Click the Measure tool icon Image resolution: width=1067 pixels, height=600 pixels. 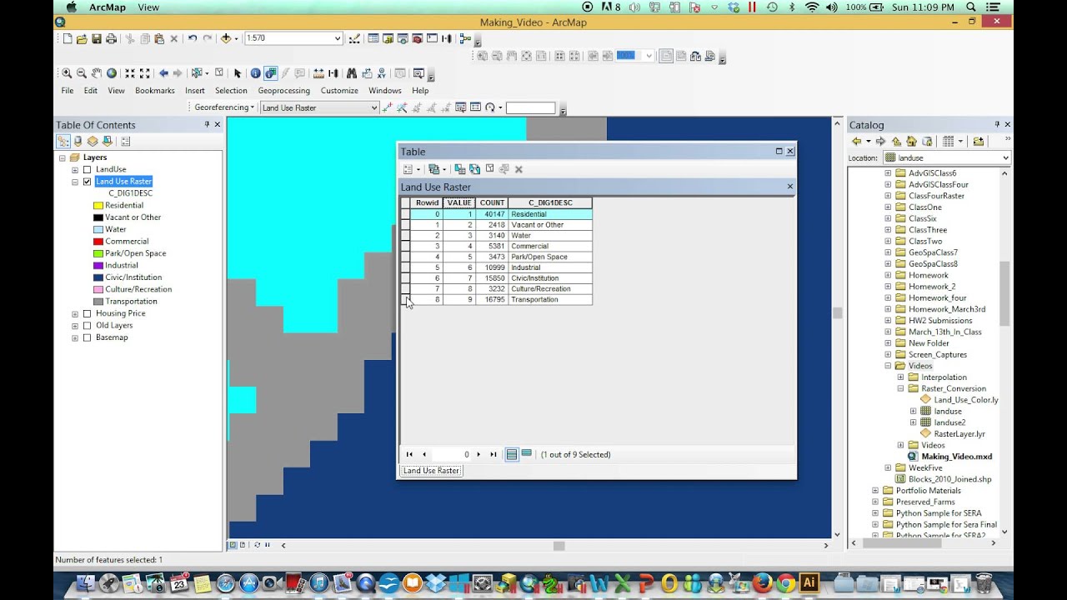tap(318, 73)
